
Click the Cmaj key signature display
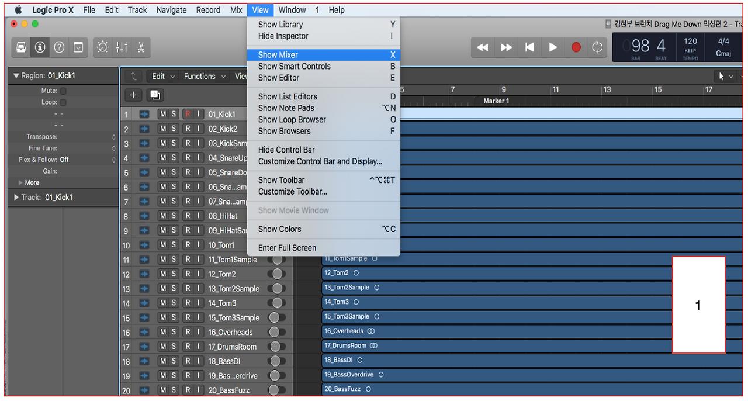[x=723, y=54]
